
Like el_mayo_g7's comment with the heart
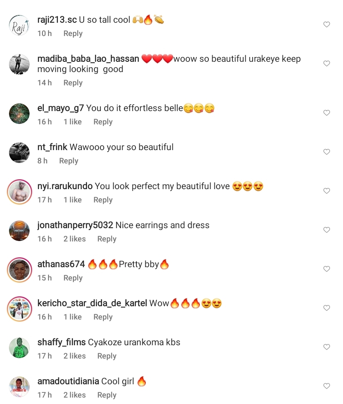(x=327, y=113)
